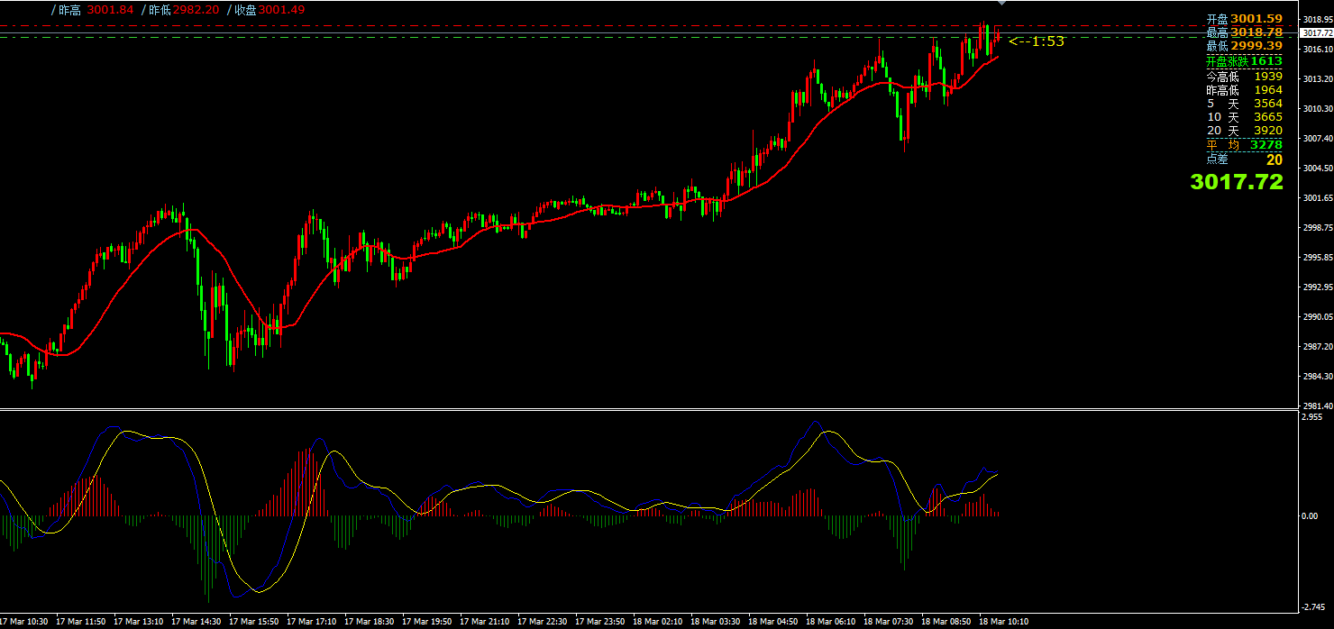Click the 点差 20 spread label
Viewport: 1334px width, 629px height.
pyautogui.click(x=1244, y=160)
